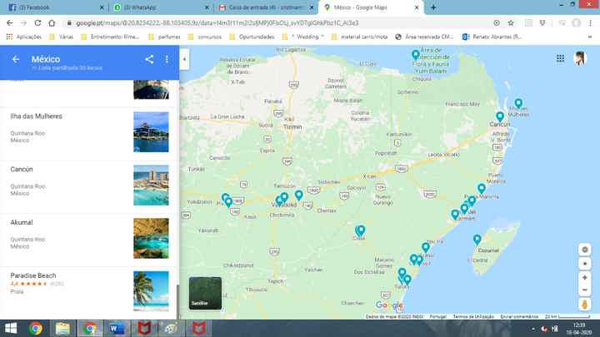This screenshot has height=337, width=600.
Task: Open Paradise Beach list entry
Action: pyautogui.click(x=89, y=293)
